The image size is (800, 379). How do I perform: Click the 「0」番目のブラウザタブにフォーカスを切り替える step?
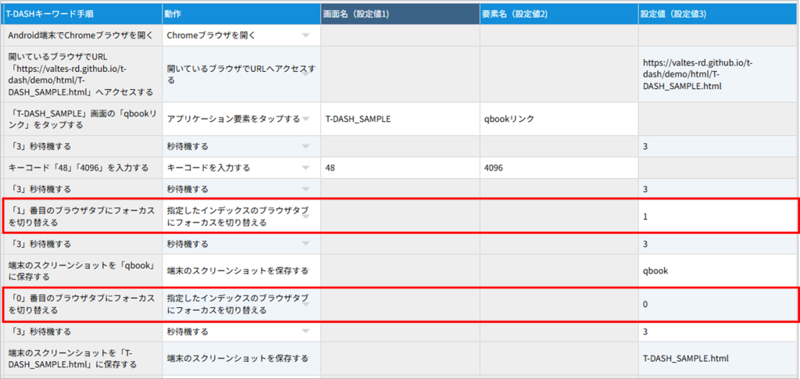(82, 304)
